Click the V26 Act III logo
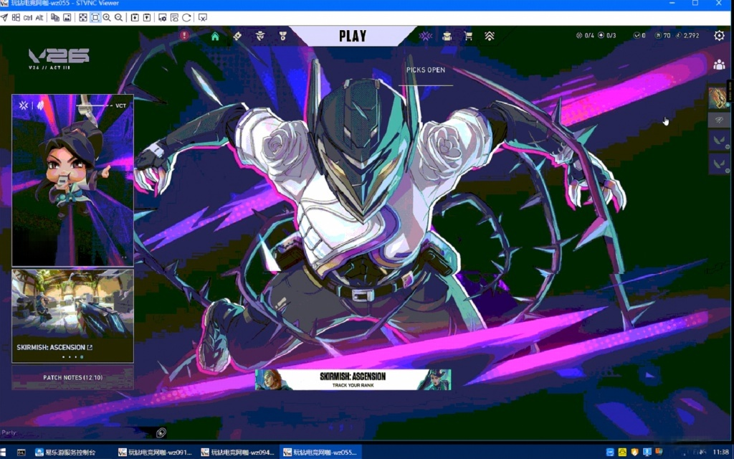734x459 pixels. 59,59
